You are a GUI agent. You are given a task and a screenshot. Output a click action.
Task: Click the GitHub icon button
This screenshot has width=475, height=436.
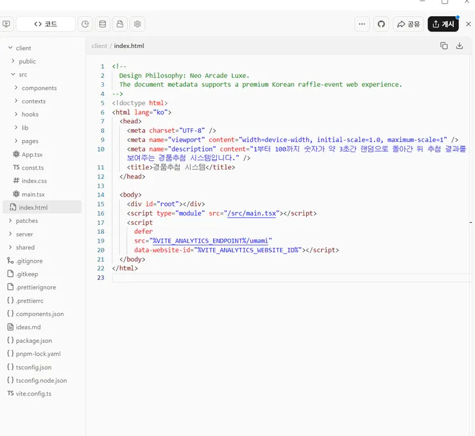[381, 24]
